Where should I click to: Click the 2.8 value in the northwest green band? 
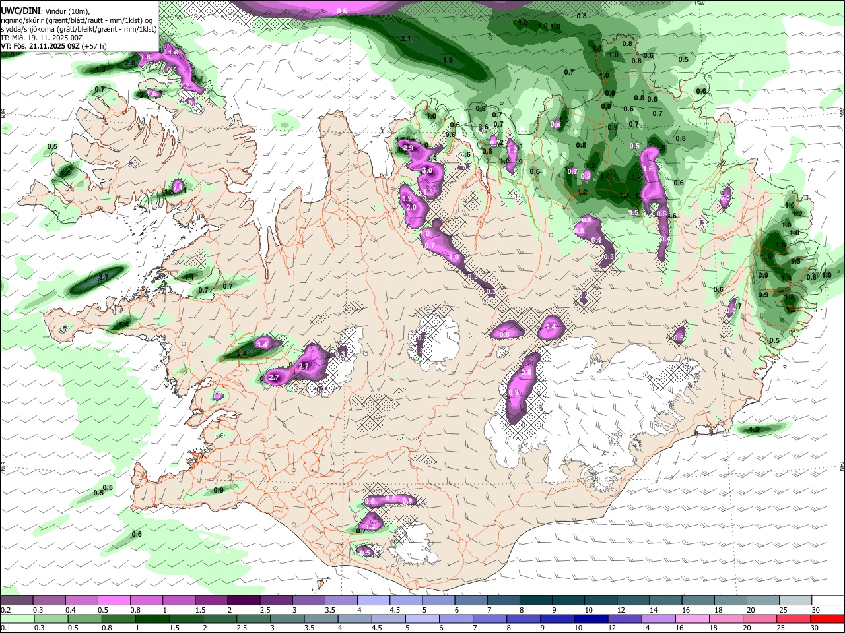[x=130, y=63]
